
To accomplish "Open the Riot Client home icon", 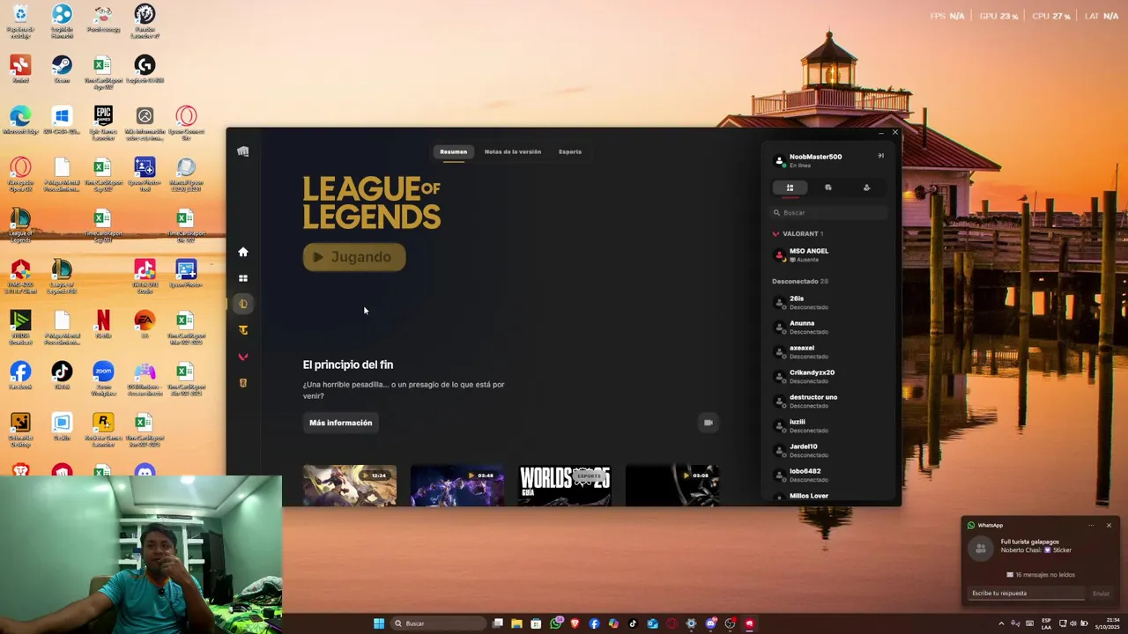I will click(x=243, y=252).
